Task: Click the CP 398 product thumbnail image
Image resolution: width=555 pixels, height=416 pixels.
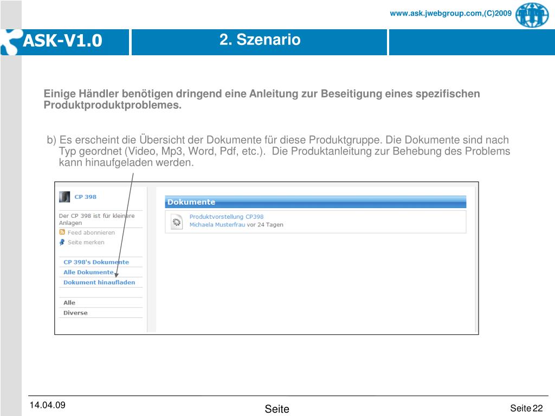Action: (x=64, y=197)
